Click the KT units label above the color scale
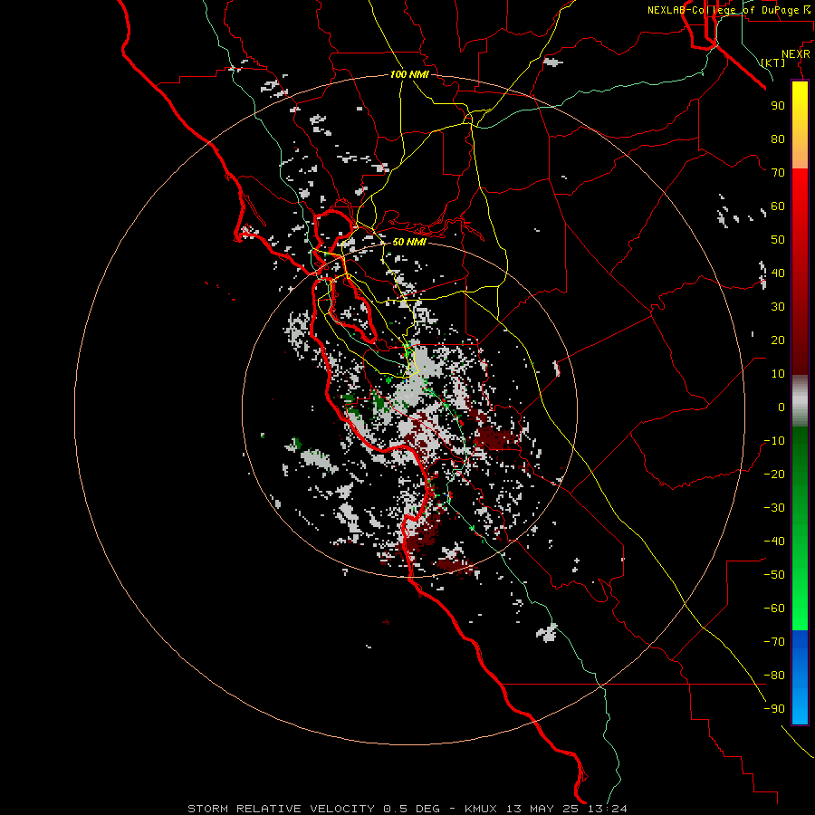Image resolution: width=815 pixels, height=815 pixels. 773,62
